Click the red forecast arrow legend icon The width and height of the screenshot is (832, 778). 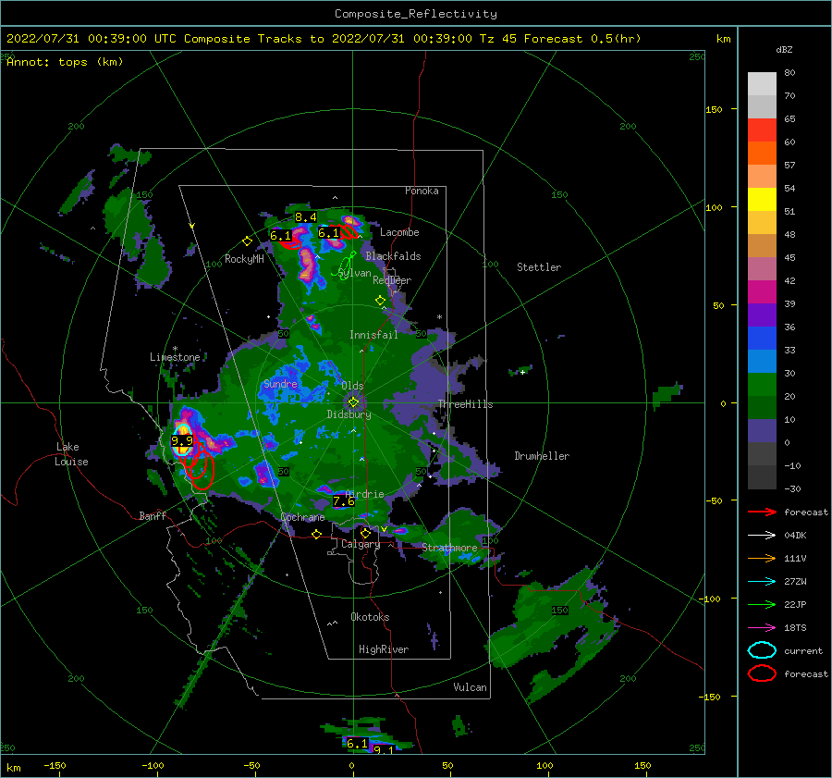pyautogui.click(x=762, y=512)
